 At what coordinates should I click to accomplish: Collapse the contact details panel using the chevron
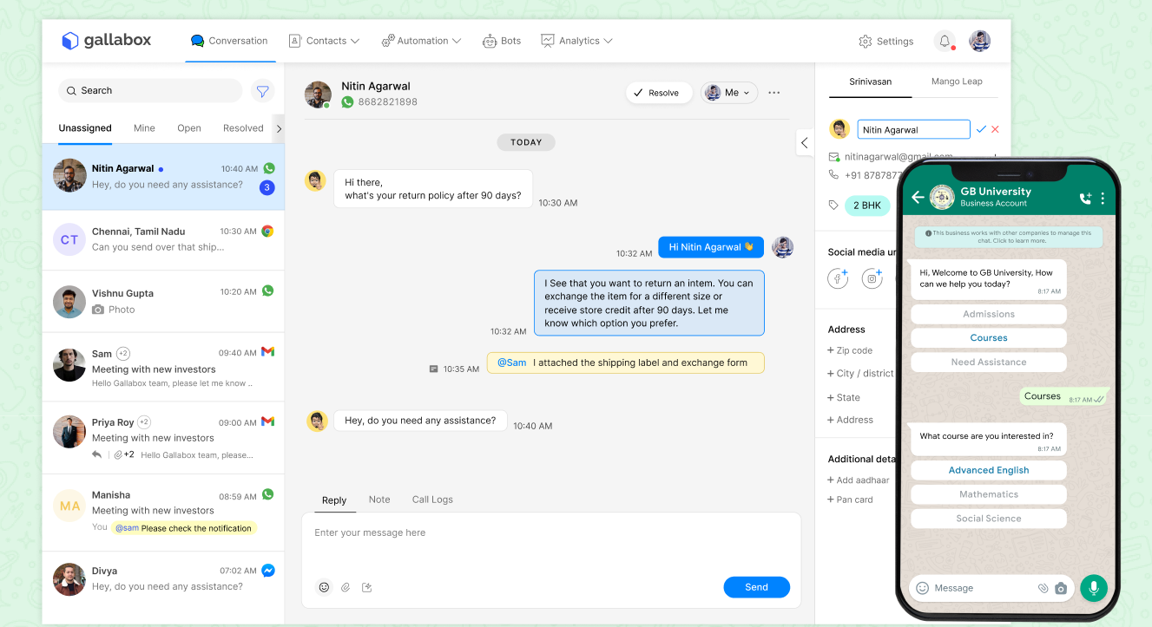[x=803, y=143]
